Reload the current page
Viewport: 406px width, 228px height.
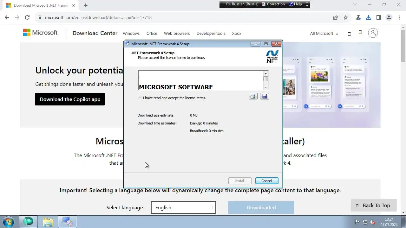[x=27, y=17]
